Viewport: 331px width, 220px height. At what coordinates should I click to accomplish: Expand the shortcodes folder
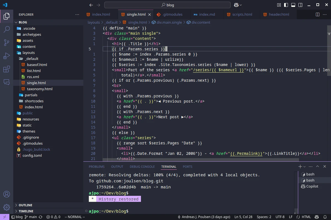(x=48, y=101)
